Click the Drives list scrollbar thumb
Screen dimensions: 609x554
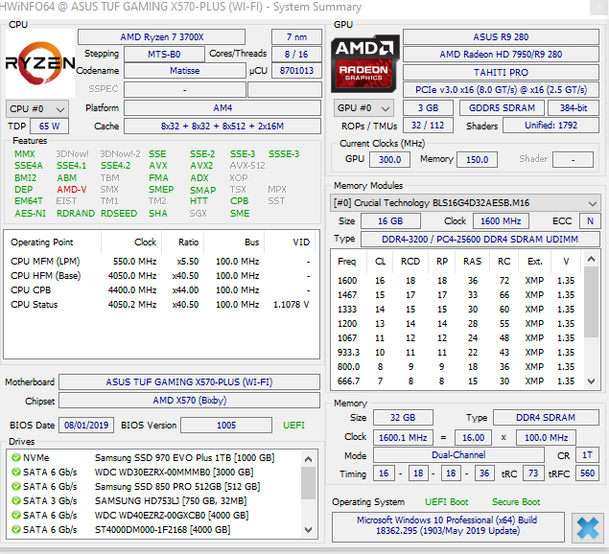[309, 483]
